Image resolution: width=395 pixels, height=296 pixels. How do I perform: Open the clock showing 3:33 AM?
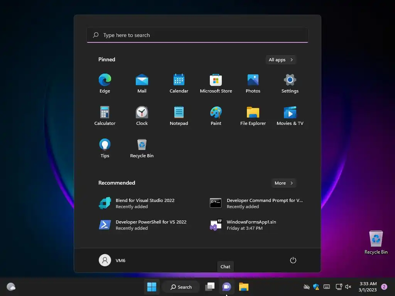click(x=368, y=287)
